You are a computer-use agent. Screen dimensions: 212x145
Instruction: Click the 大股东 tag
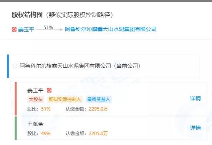tap(36, 99)
